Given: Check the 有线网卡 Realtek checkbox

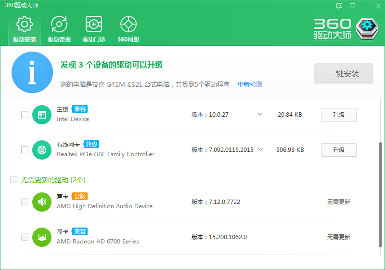Looking at the screenshot, I should point(25,150).
